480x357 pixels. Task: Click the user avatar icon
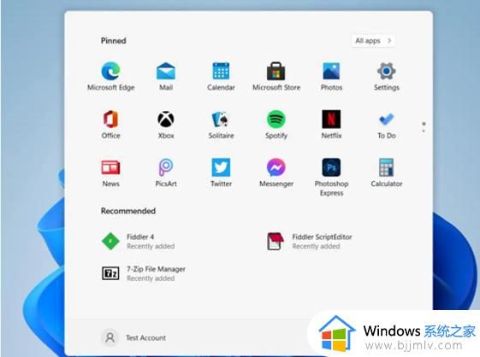pos(110,337)
